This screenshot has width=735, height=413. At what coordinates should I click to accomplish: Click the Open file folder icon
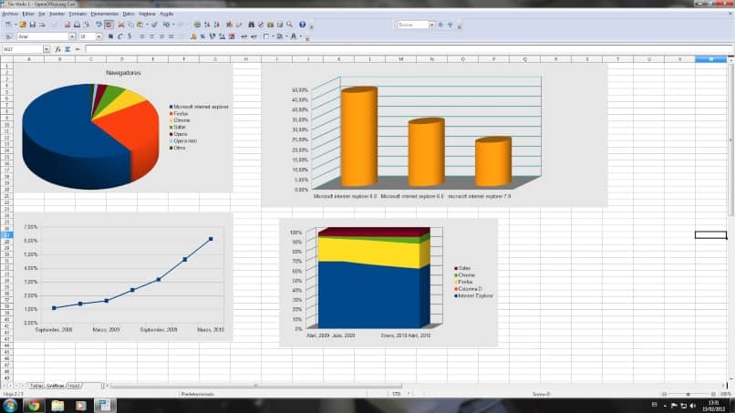pyautogui.click(x=23, y=25)
